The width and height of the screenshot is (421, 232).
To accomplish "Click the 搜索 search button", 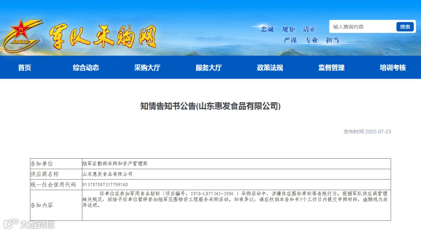I will point(405,27).
